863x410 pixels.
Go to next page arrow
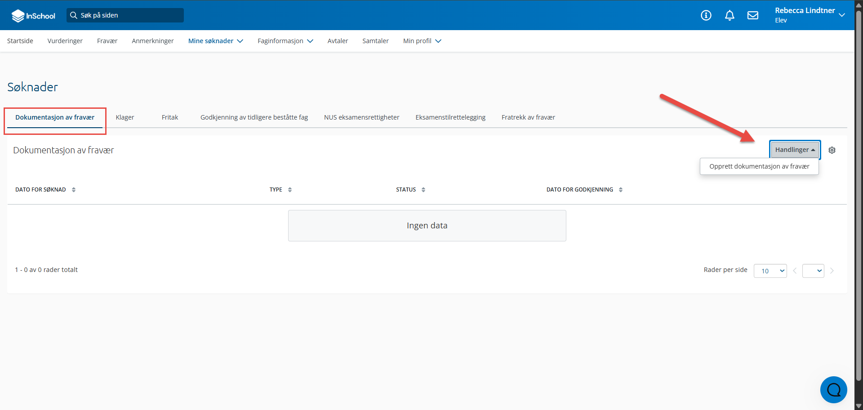coord(832,271)
